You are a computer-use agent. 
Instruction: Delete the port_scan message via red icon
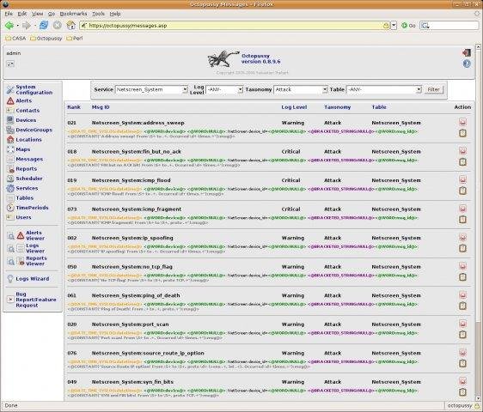coord(462,324)
